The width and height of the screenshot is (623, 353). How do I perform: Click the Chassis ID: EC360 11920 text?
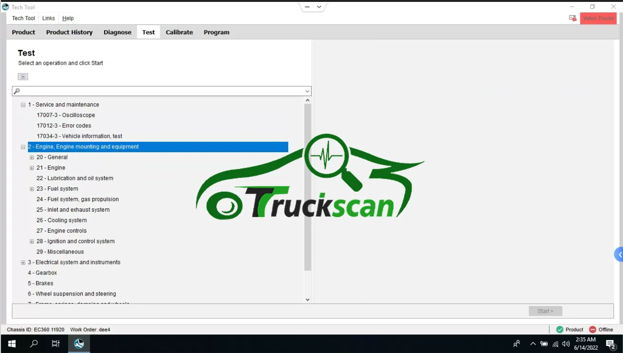tap(36, 330)
